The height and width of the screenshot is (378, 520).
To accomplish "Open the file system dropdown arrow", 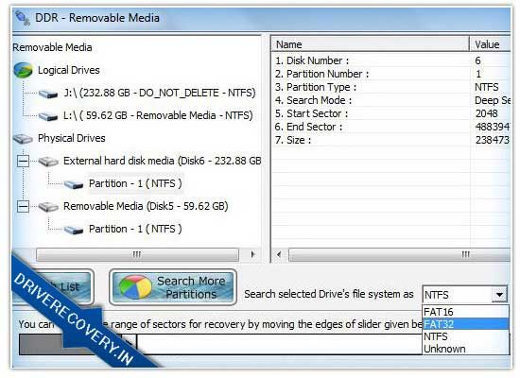I will click(499, 295).
